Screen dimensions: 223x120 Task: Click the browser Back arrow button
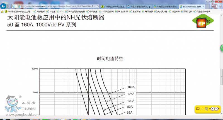point(4,6)
